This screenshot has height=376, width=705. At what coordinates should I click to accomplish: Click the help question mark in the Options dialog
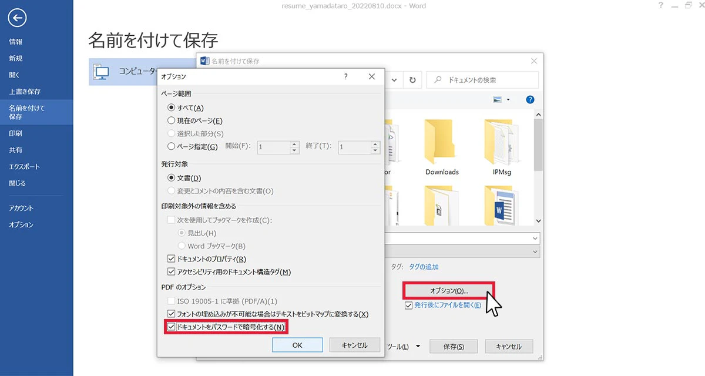345,76
